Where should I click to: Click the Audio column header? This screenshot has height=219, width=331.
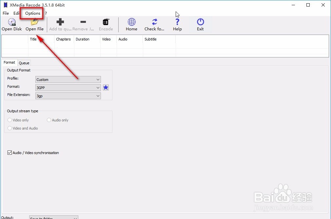tap(129, 39)
